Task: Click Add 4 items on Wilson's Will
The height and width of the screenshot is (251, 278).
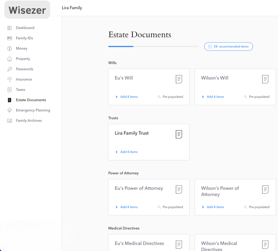Action: [x=215, y=97]
